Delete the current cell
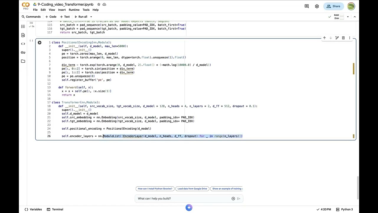 click(343, 38)
